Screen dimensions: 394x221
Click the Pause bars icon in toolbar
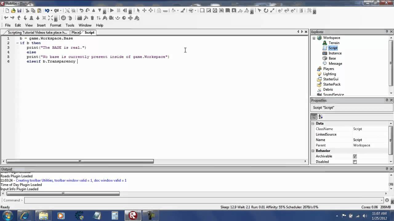119,10
